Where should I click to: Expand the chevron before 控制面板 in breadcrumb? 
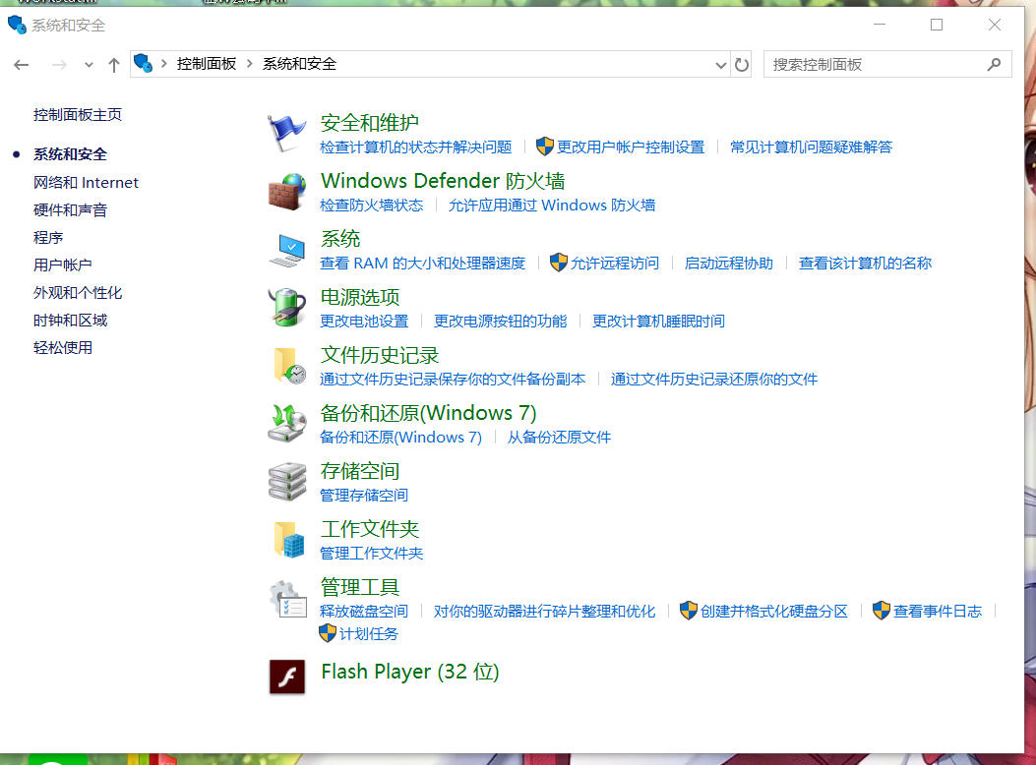point(164,63)
